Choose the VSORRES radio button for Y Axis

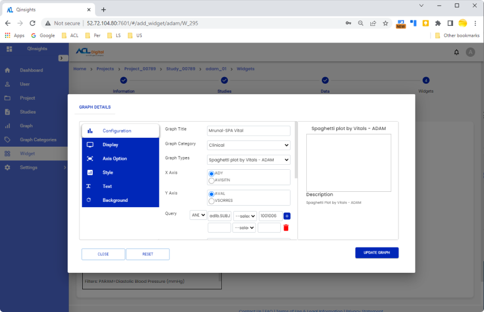click(x=211, y=201)
